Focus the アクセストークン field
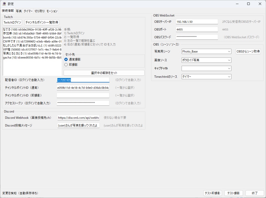266x198 pixels. (x=83, y=103)
